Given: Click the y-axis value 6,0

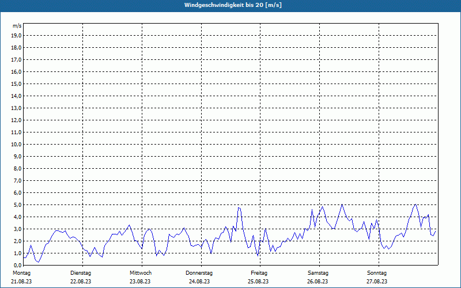Looking at the screenshot, I should point(17,193).
